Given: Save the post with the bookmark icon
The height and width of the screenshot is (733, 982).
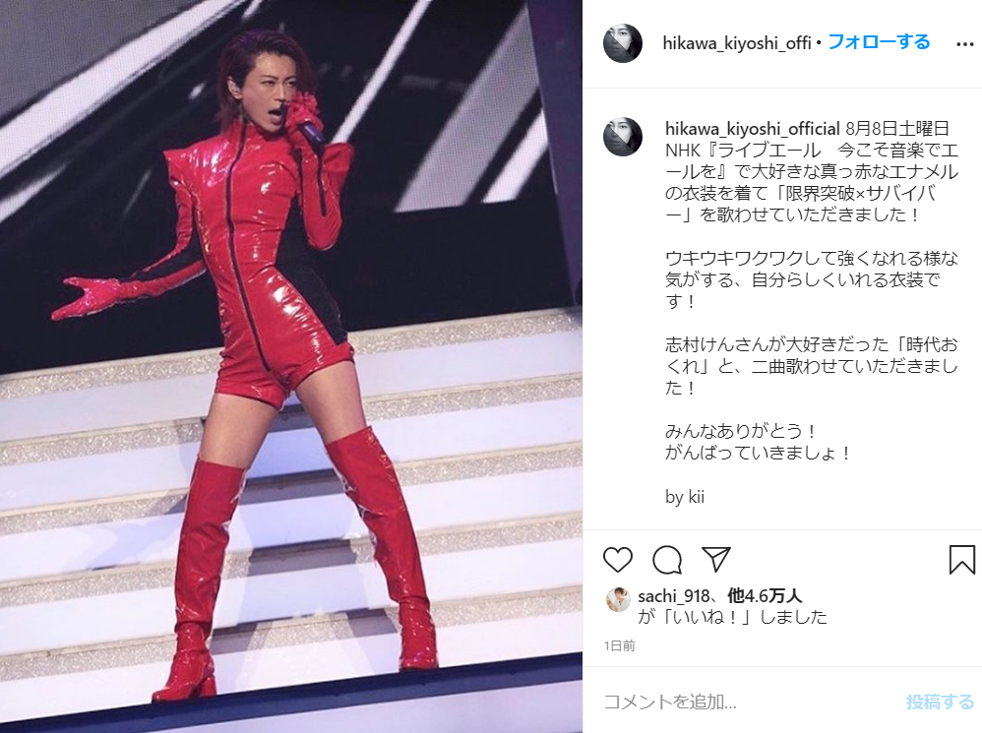Looking at the screenshot, I should (x=962, y=560).
